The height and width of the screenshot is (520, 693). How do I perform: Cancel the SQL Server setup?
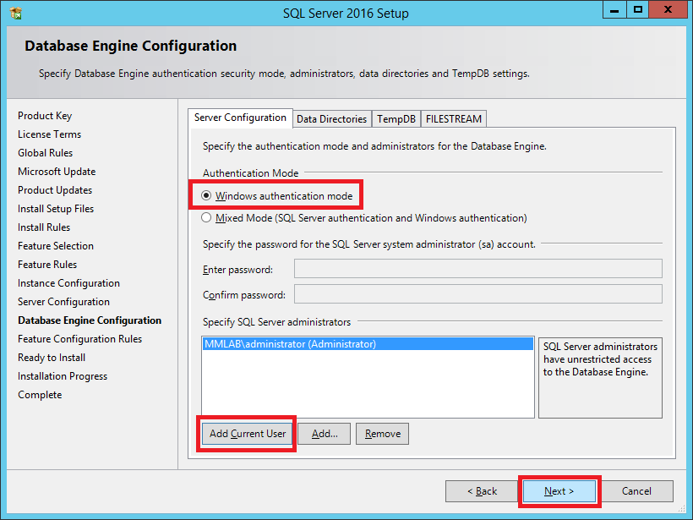(636, 491)
